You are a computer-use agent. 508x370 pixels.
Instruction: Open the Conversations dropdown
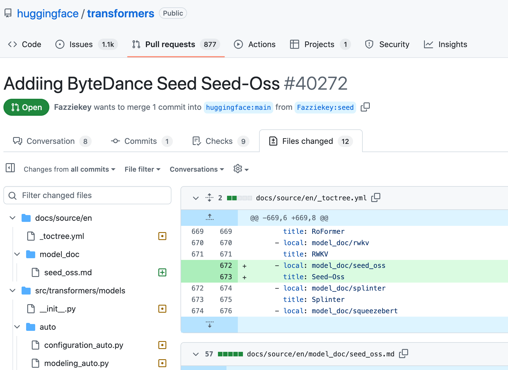pos(197,169)
